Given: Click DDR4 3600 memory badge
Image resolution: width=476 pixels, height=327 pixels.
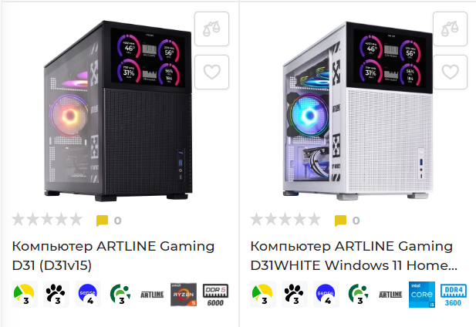Looking at the screenshot, I should [453, 295].
